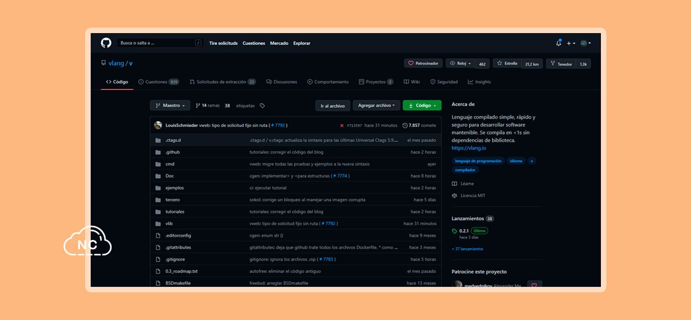The width and height of the screenshot is (691, 320).
Task: Open the Comportamiento tab
Action: [328, 82]
